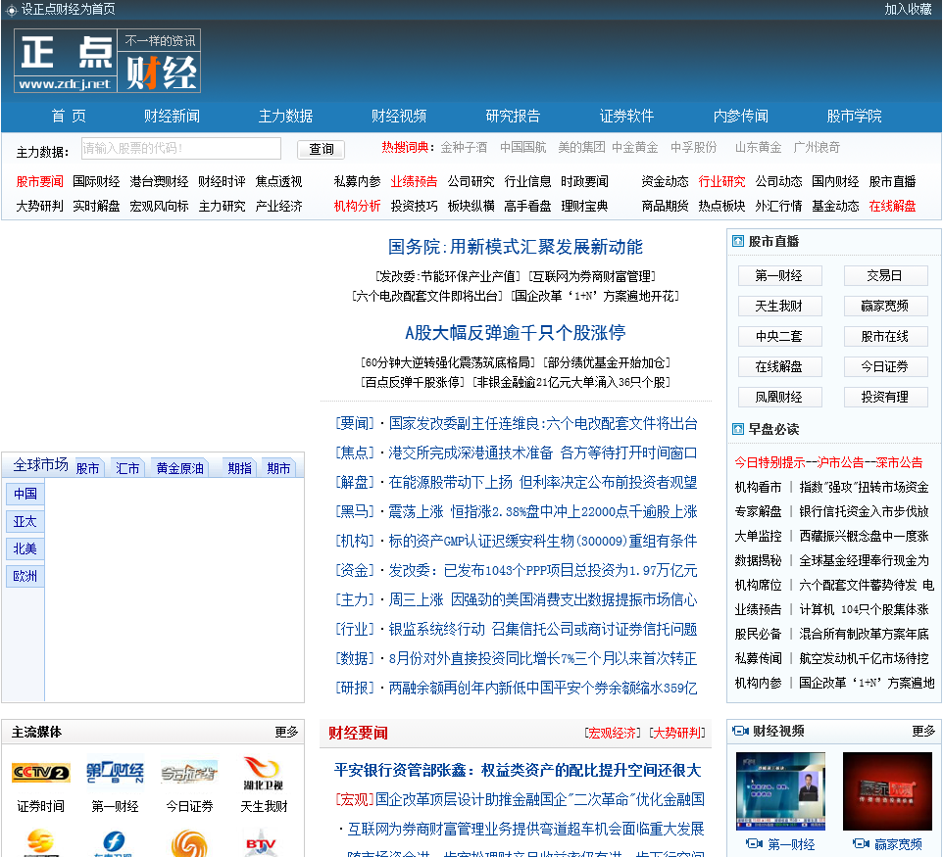The height and width of the screenshot is (857, 943).
Task: Click the 赢家宽频 live broadcast button
Action: (886, 306)
